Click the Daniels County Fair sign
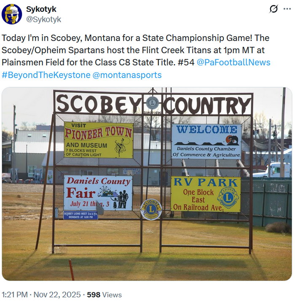This screenshot has height=302, width=295. (98, 192)
